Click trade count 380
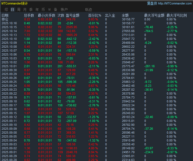Viewport: 193px width, 161px height. click(60, 31)
